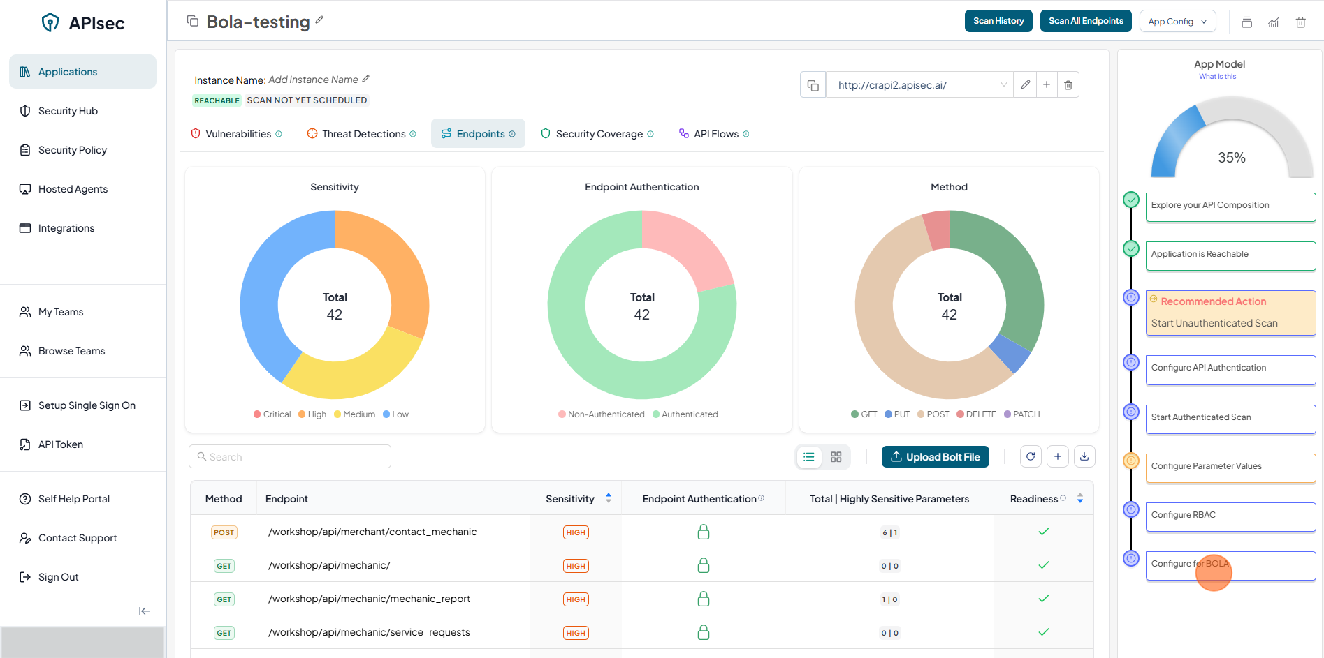
Task: Click the Upload Bolt File button
Action: coord(935,457)
